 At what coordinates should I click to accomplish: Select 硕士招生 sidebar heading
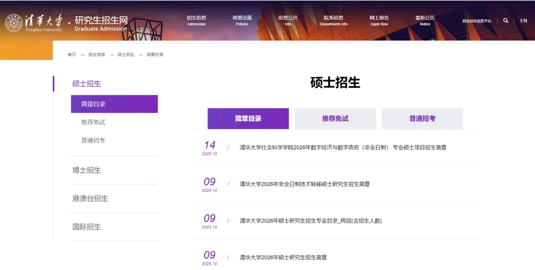pyautogui.click(x=87, y=84)
